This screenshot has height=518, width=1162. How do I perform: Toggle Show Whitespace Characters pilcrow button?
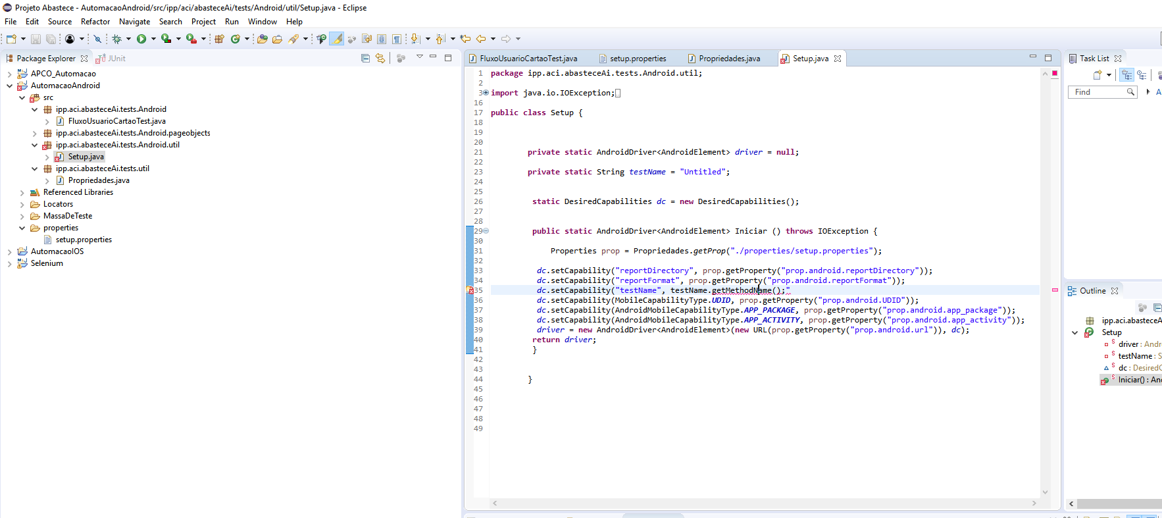click(397, 39)
